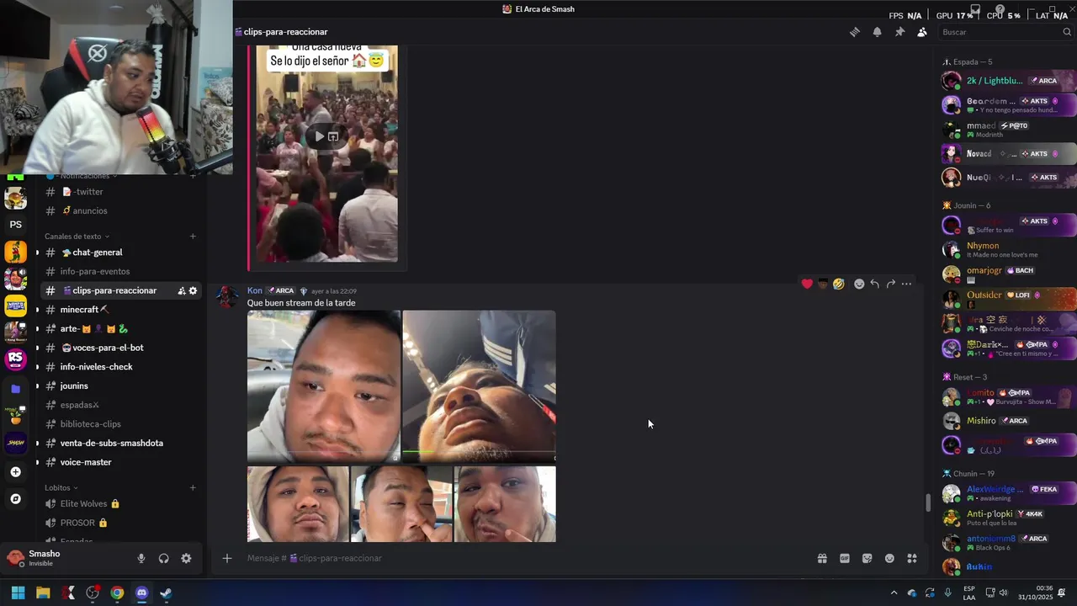Open the second selfie with striped cap
1077x606 pixels.
pos(479,386)
